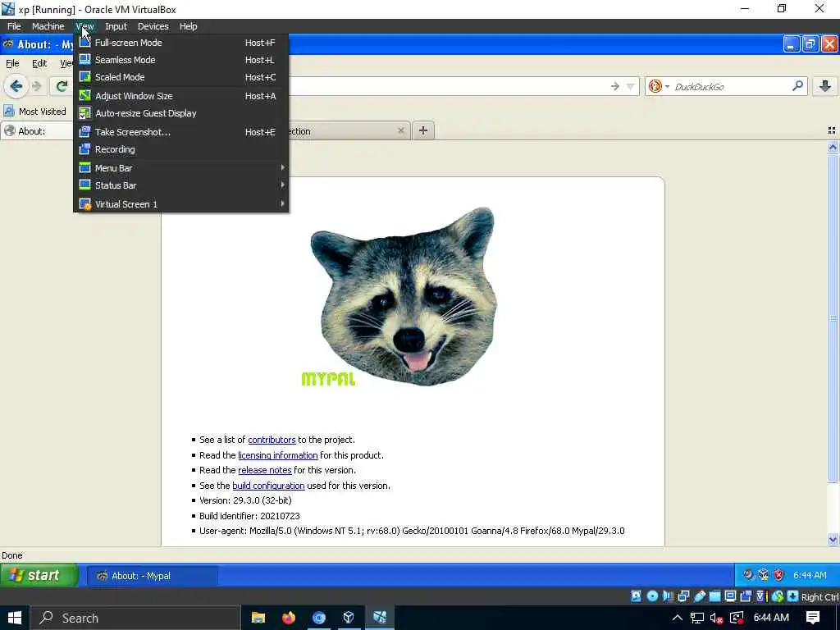Toggle Auto-resize Guest Display checkbox item
The height and width of the screenshot is (630, 840).
[x=180, y=113]
